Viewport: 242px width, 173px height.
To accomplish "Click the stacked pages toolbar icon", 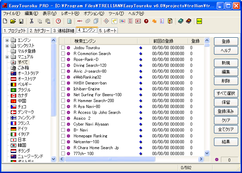I will [x=96, y=21].
